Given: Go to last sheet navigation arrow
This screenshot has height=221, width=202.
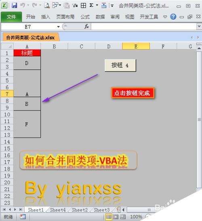Looking at the screenshot, I should click(x=21, y=210).
